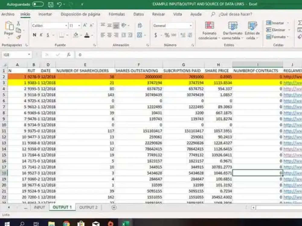Click the Copy icon
302x226 pixels.
click(18, 30)
